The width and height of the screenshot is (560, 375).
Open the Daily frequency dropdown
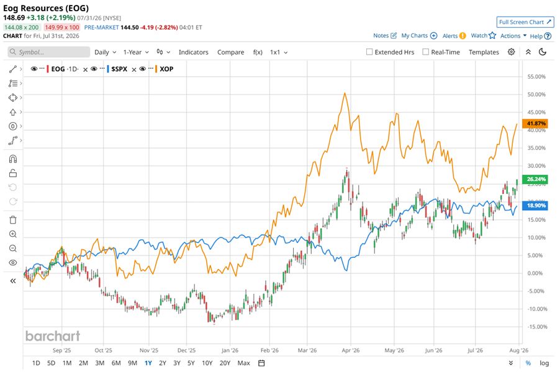(x=106, y=52)
